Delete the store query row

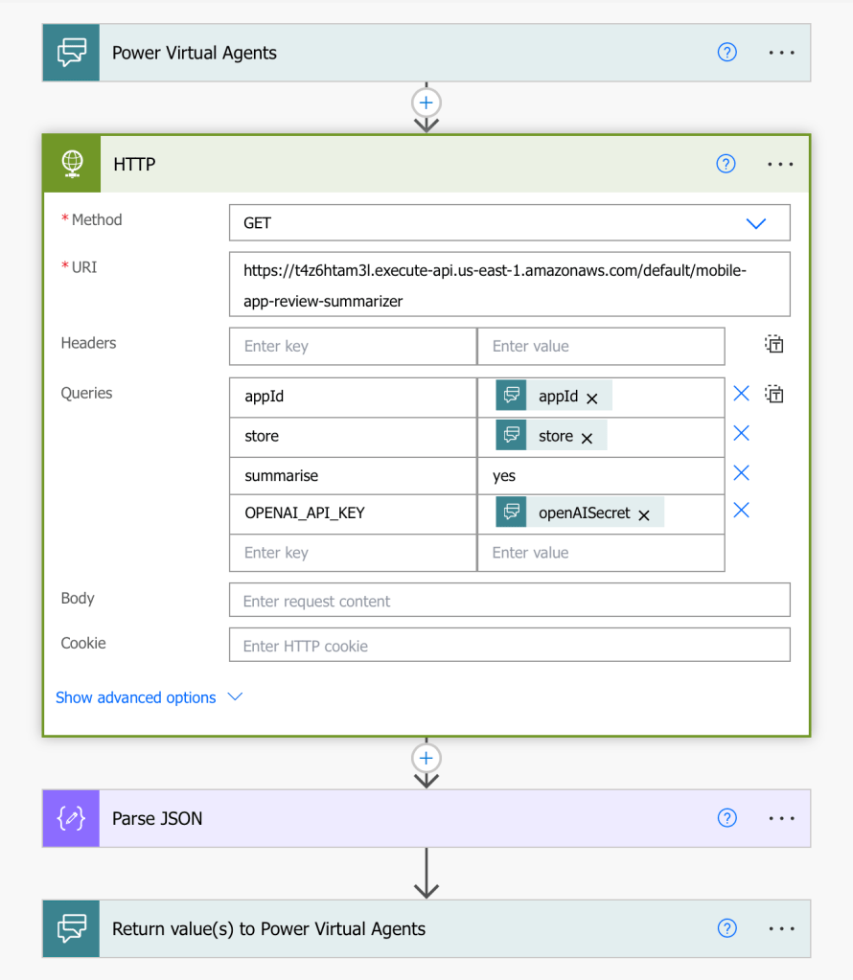tap(741, 434)
